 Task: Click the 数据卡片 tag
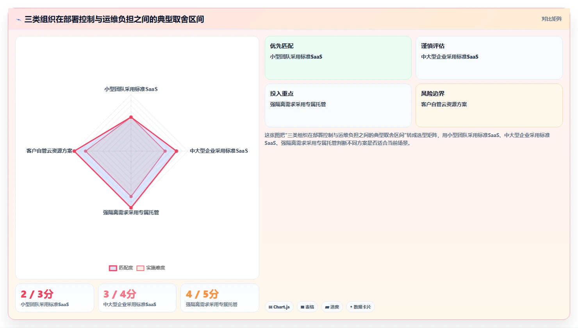click(x=360, y=307)
